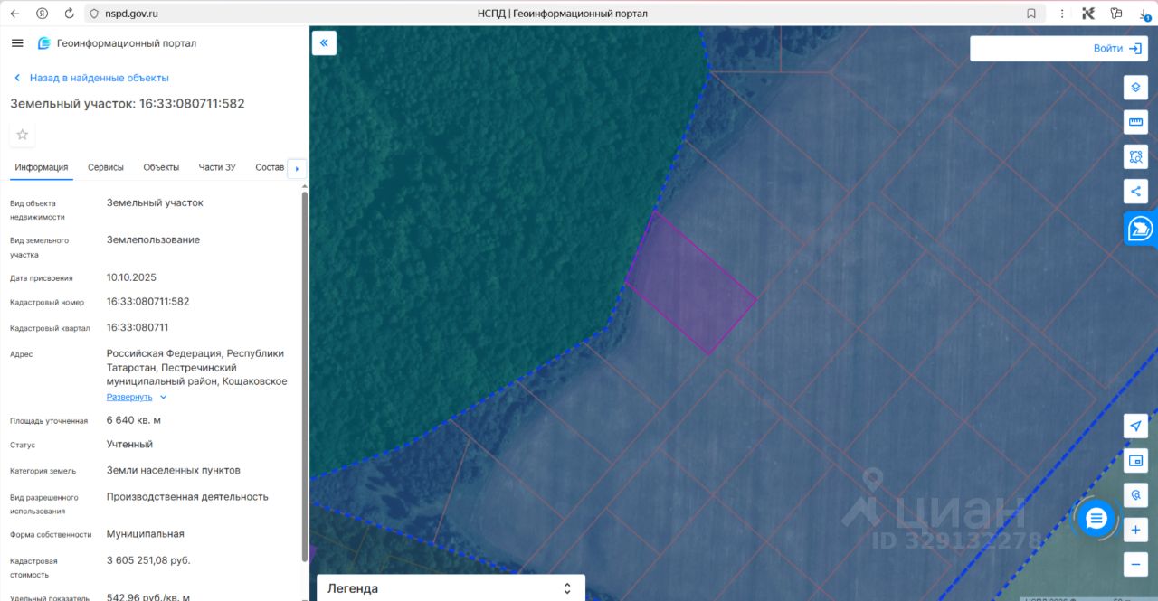
Task: Add the land plot to favorites star
Action: (23, 135)
